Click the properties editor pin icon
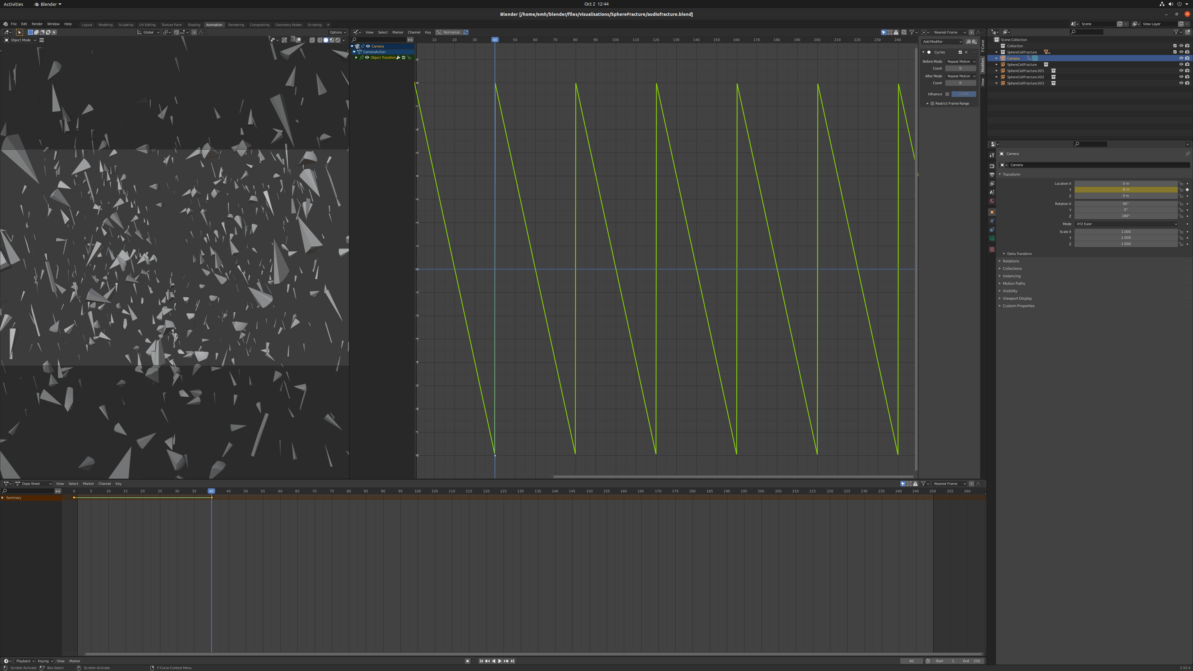Screen dimensions: 1193x671 pyautogui.click(x=1187, y=154)
